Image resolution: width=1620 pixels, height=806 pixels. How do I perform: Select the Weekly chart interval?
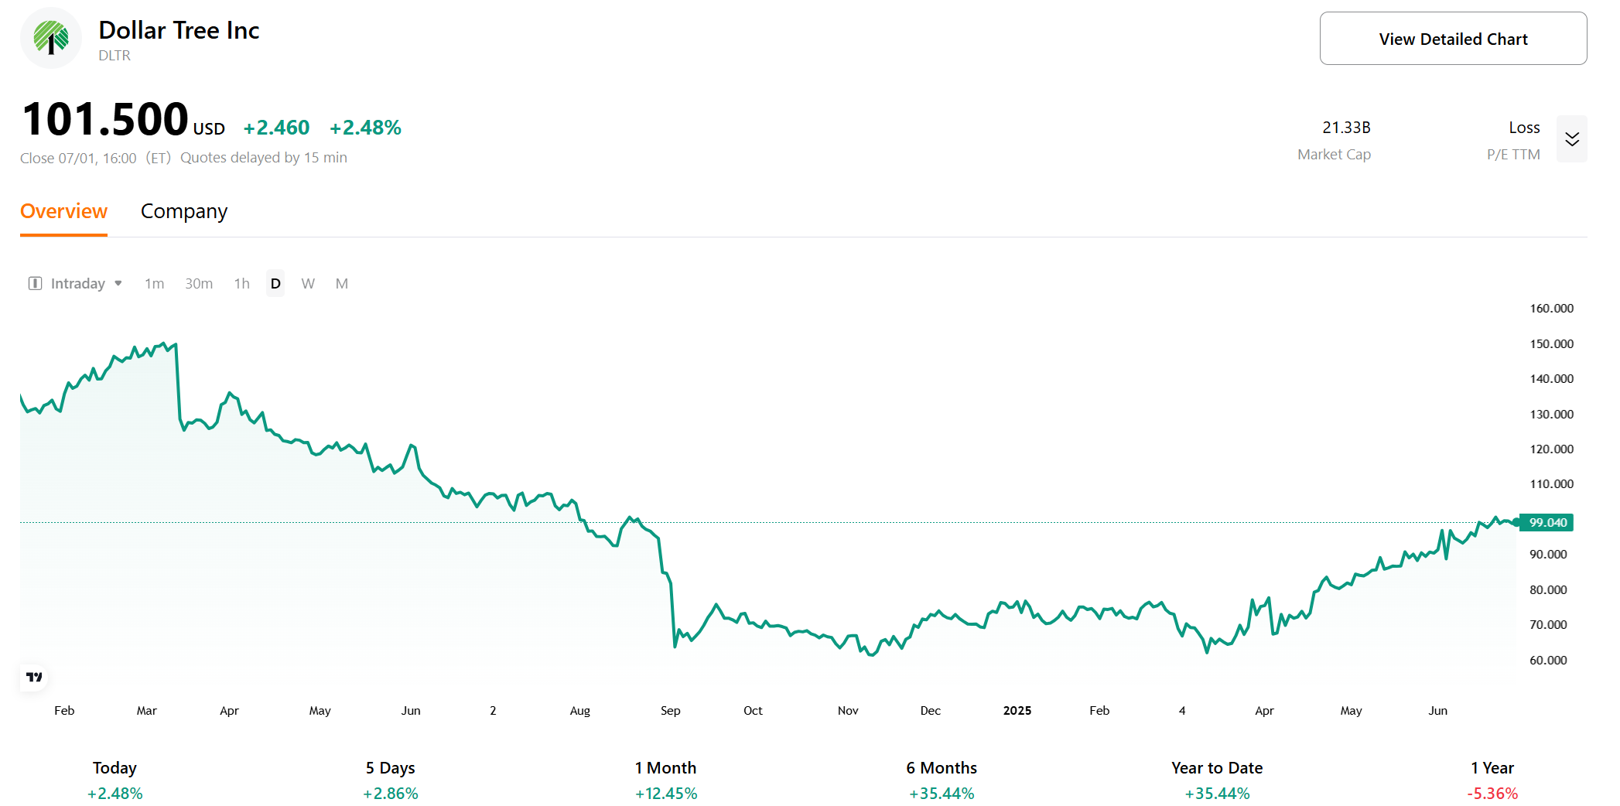308,283
